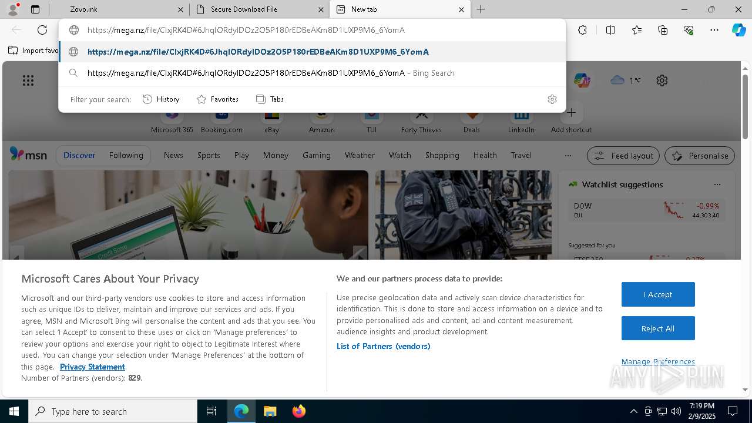This screenshot has height=423, width=752.
Task: Filter search by History
Action: click(x=161, y=99)
